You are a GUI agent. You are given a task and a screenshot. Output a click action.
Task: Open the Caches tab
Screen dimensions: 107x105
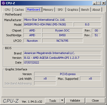click(x=19, y=10)
